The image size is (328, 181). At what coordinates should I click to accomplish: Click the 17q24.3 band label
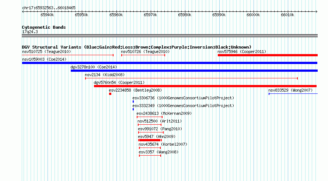coord(30,32)
